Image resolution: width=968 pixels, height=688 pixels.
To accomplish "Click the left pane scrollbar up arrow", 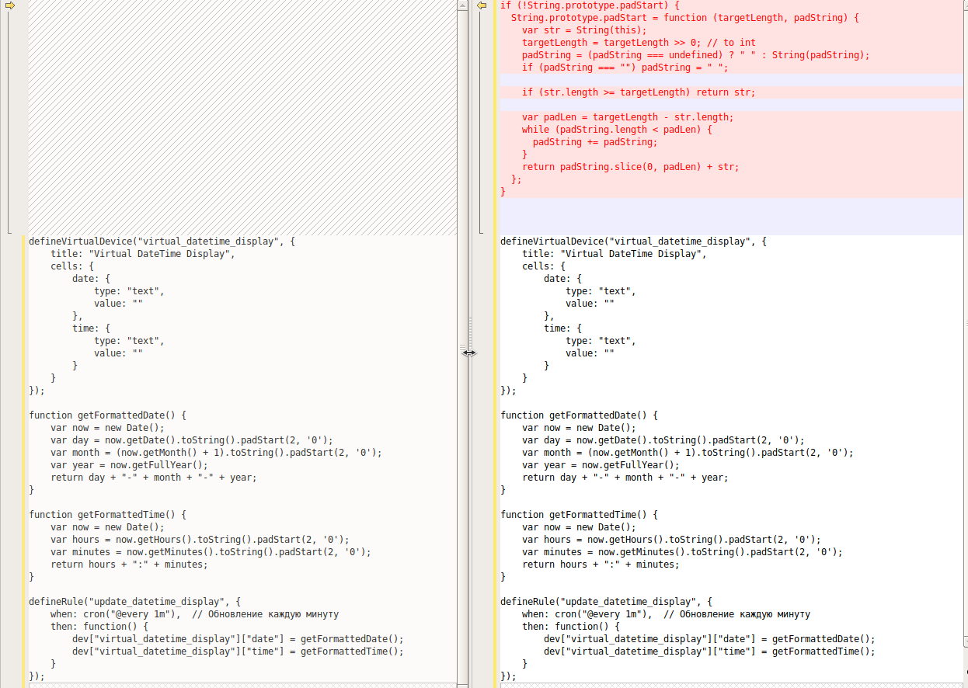I will tap(462, 4).
